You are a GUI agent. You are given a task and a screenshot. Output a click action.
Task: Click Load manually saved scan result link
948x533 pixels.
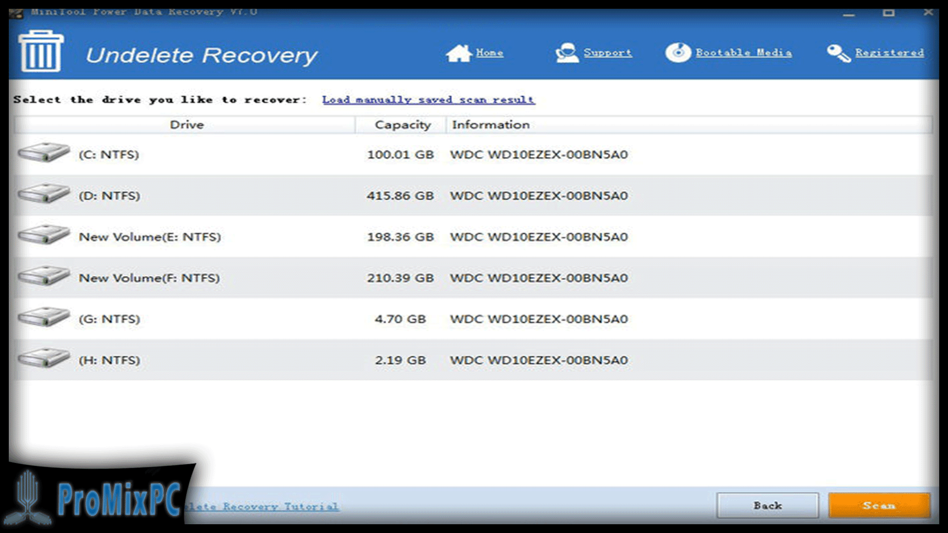click(x=429, y=100)
